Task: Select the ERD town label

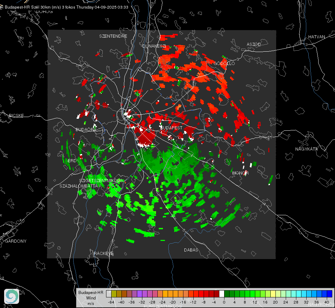Action: (72, 161)
